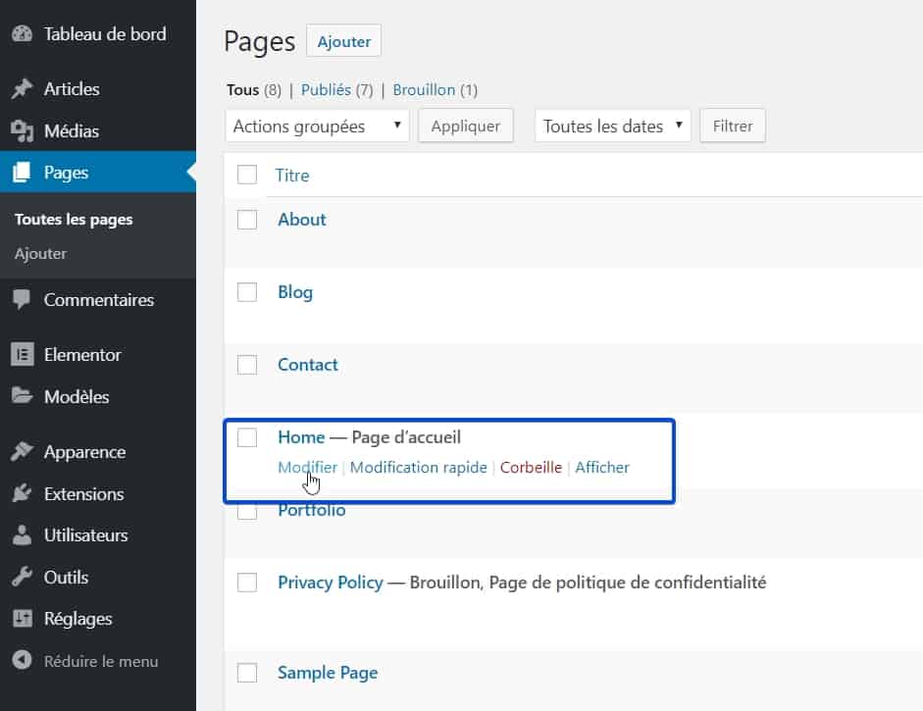Open Elementor via its sidebar icon
The width and height of the screenshot is (923, 711).
(23, 354)
